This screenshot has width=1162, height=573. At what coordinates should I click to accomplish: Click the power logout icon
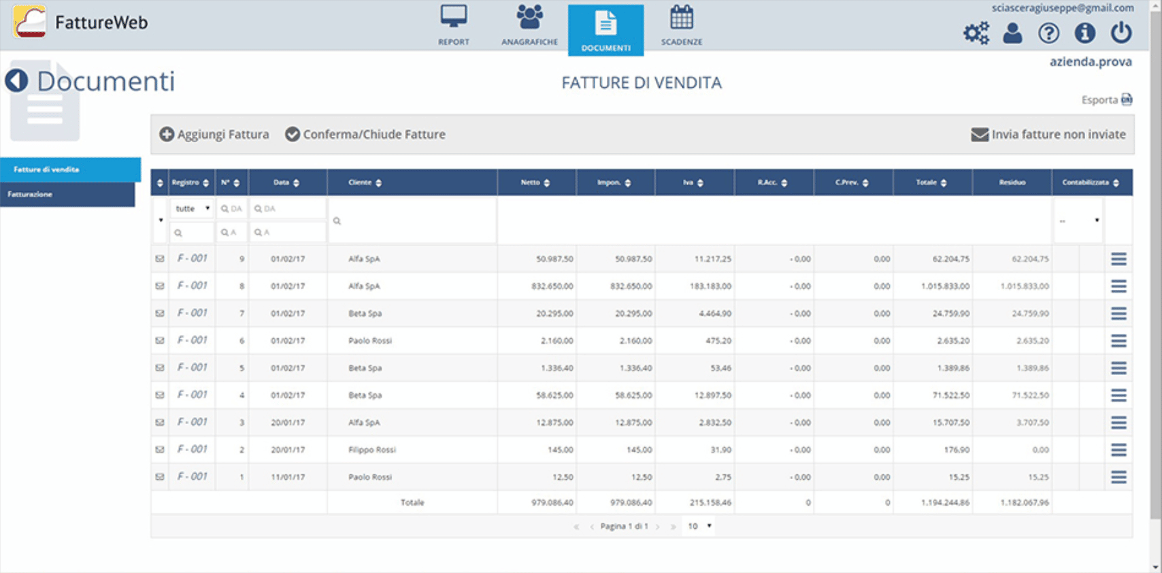1120,33
